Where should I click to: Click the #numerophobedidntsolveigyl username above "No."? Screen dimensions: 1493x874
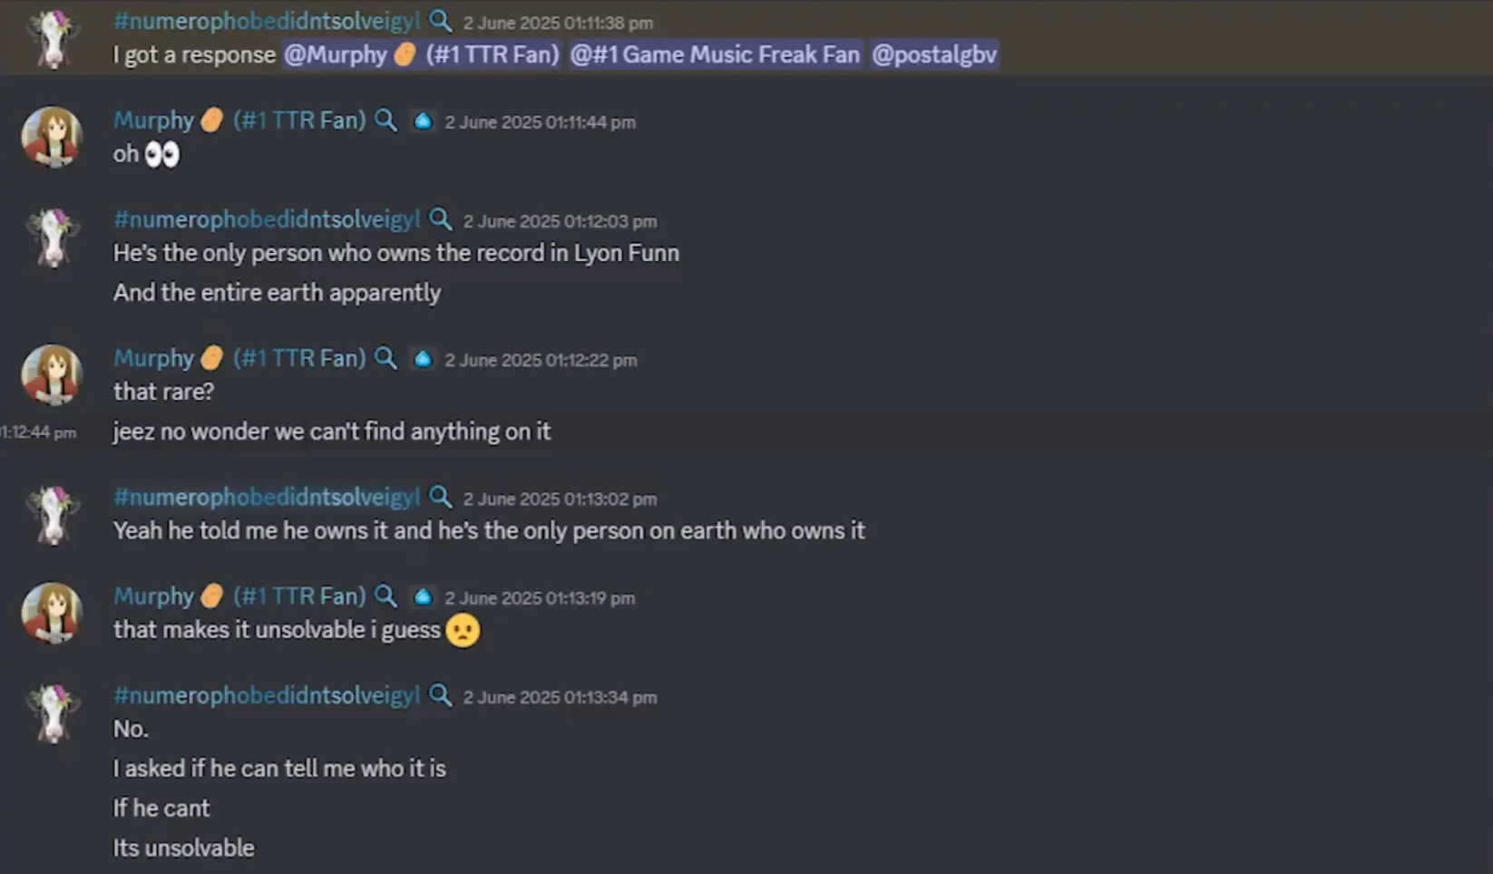pos(267,695)
